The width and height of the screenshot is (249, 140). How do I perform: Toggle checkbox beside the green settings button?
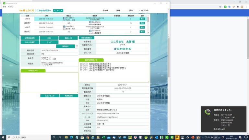pos(77,46)
